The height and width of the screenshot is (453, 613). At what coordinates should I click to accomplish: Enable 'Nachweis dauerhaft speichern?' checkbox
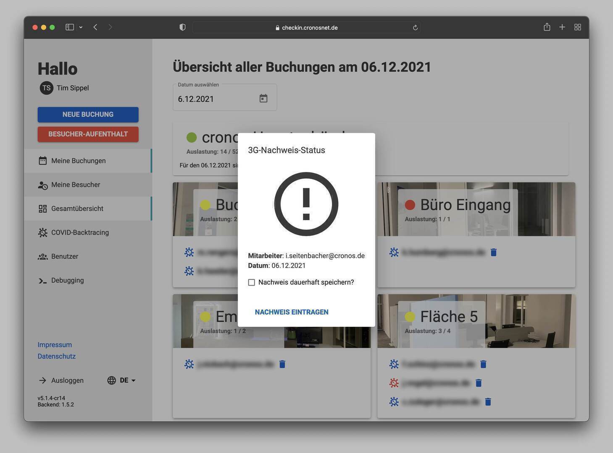click(252, 282)
